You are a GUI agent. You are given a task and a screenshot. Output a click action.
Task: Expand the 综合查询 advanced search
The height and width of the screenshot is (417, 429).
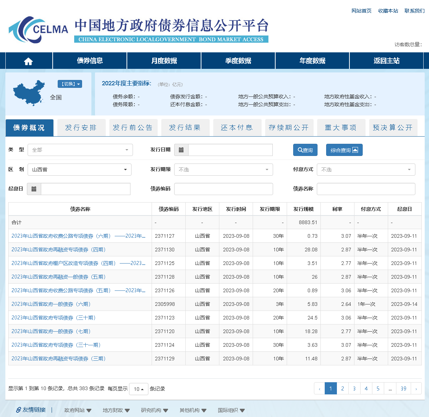(x=344, y=150)
